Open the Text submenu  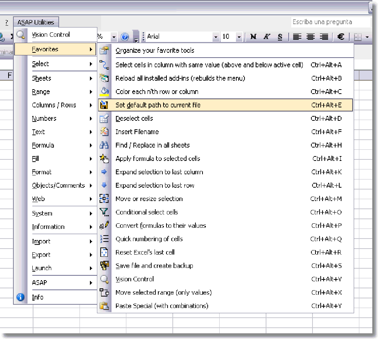pyautogui.click(x=56, y=132)
